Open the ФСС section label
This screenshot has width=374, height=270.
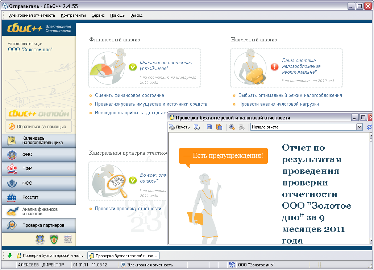coord(27,183)
